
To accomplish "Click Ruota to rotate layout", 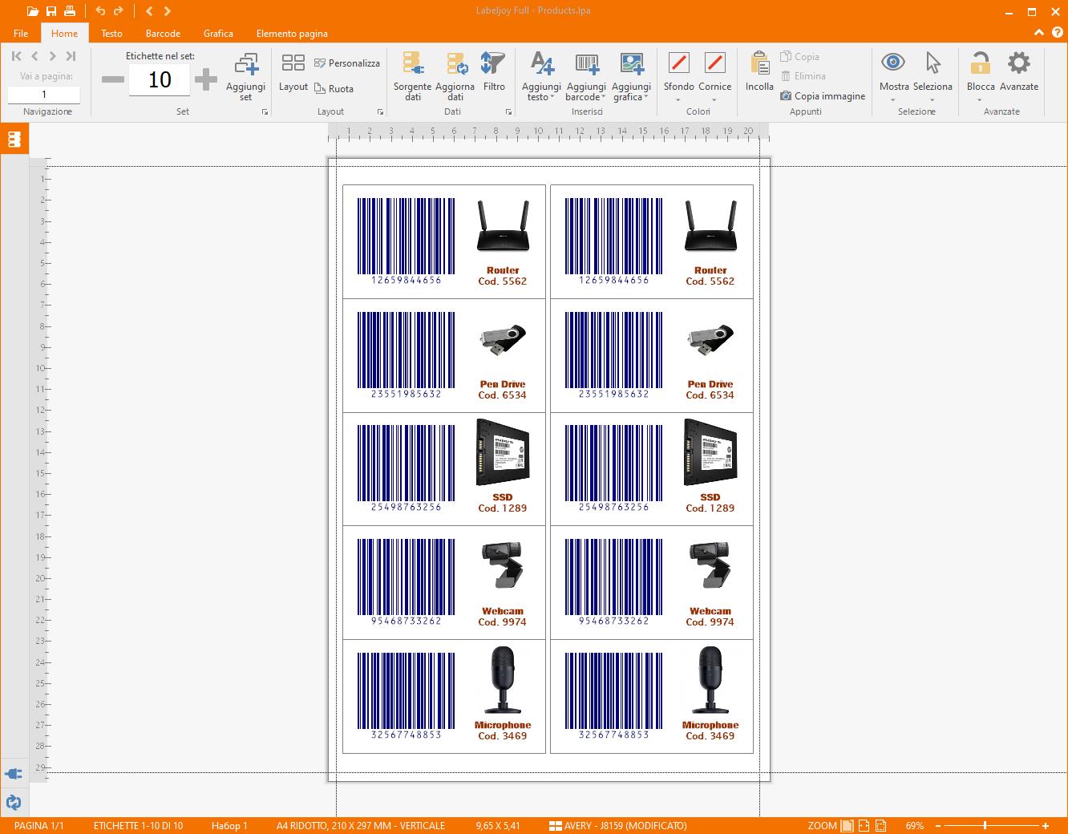I will 334,89.
